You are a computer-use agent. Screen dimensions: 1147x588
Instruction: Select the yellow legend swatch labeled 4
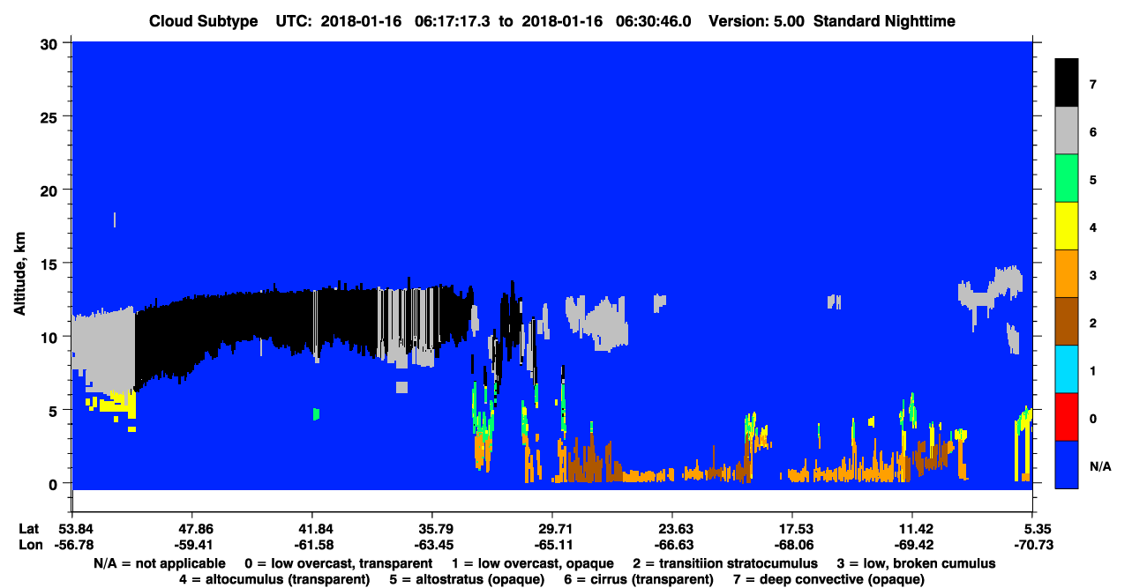tap(1067, 226)
